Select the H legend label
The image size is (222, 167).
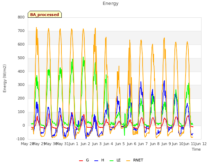[103, 160]
